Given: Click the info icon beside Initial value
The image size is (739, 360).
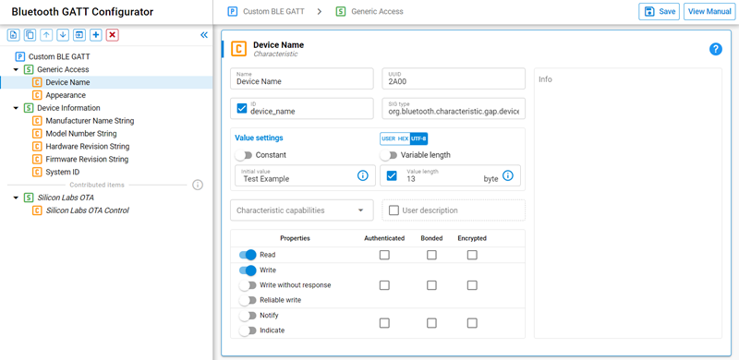Looking at the screenshot, I should point(362,175).
